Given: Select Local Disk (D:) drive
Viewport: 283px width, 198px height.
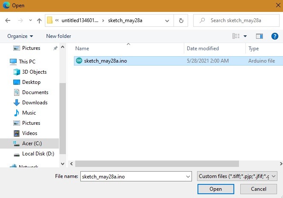Looking at the screenshot, I should point(38,154).
